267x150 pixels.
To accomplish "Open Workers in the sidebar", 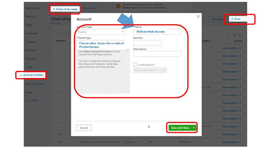I will pyautogui.click(x=31, y=50).
